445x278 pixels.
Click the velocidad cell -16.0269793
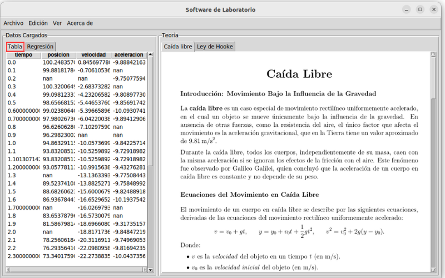pos(93,208)
